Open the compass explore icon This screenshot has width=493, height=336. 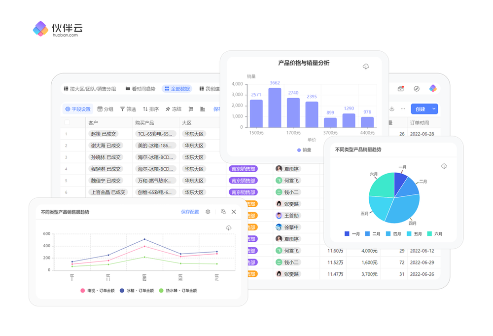point(417,89)
